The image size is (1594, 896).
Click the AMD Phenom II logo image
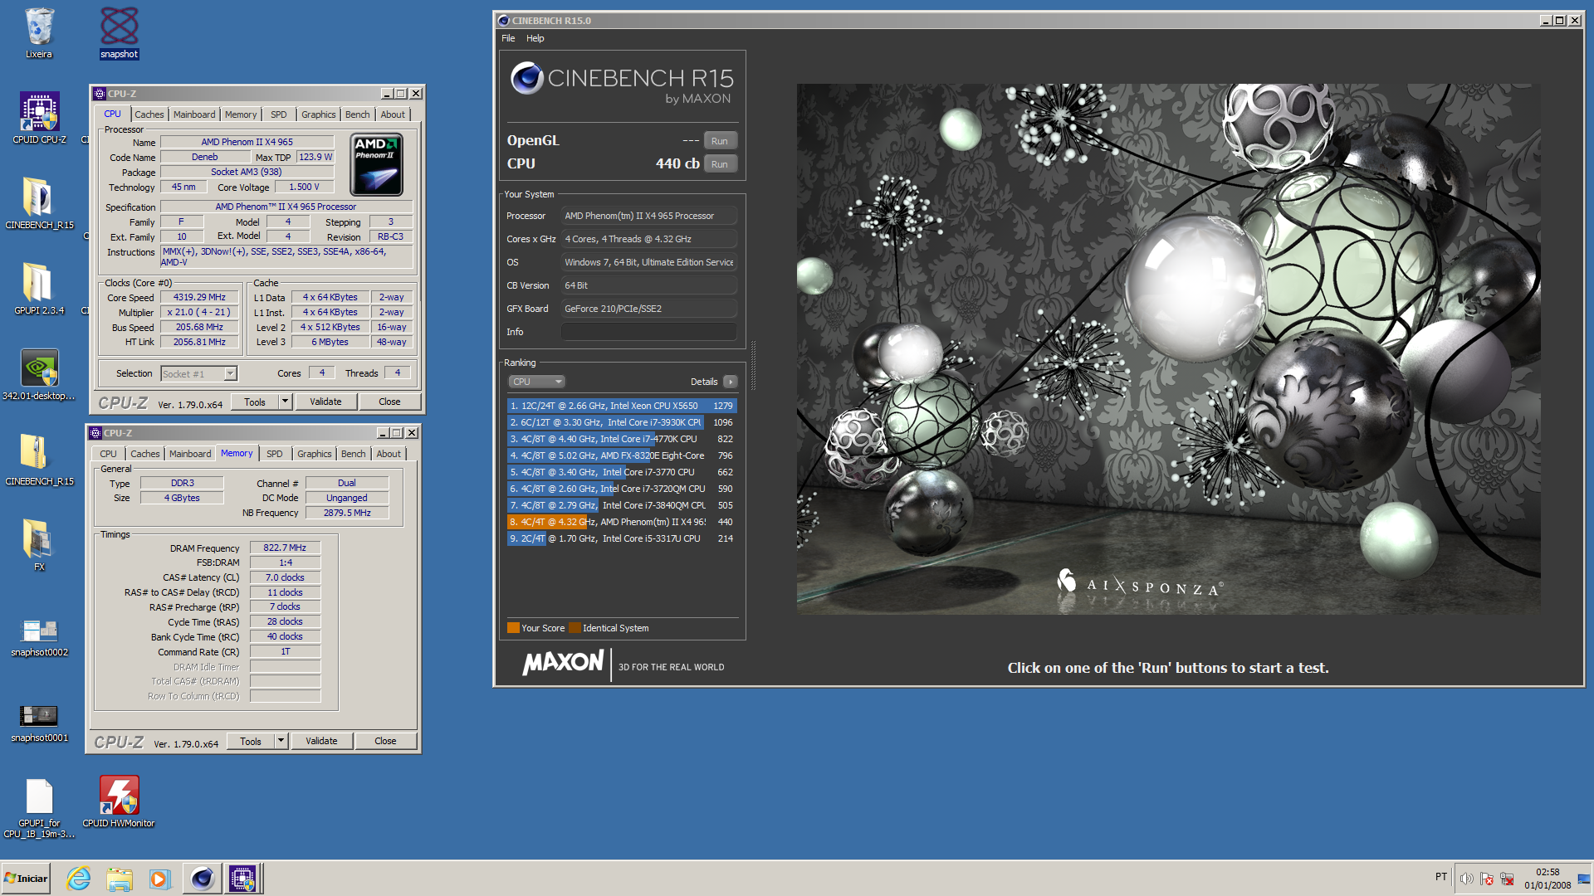point(377,164)
